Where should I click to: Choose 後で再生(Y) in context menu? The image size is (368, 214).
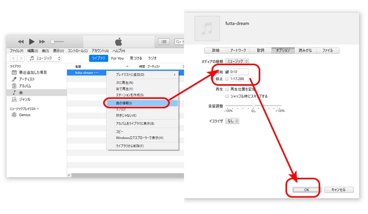[142, 89]
